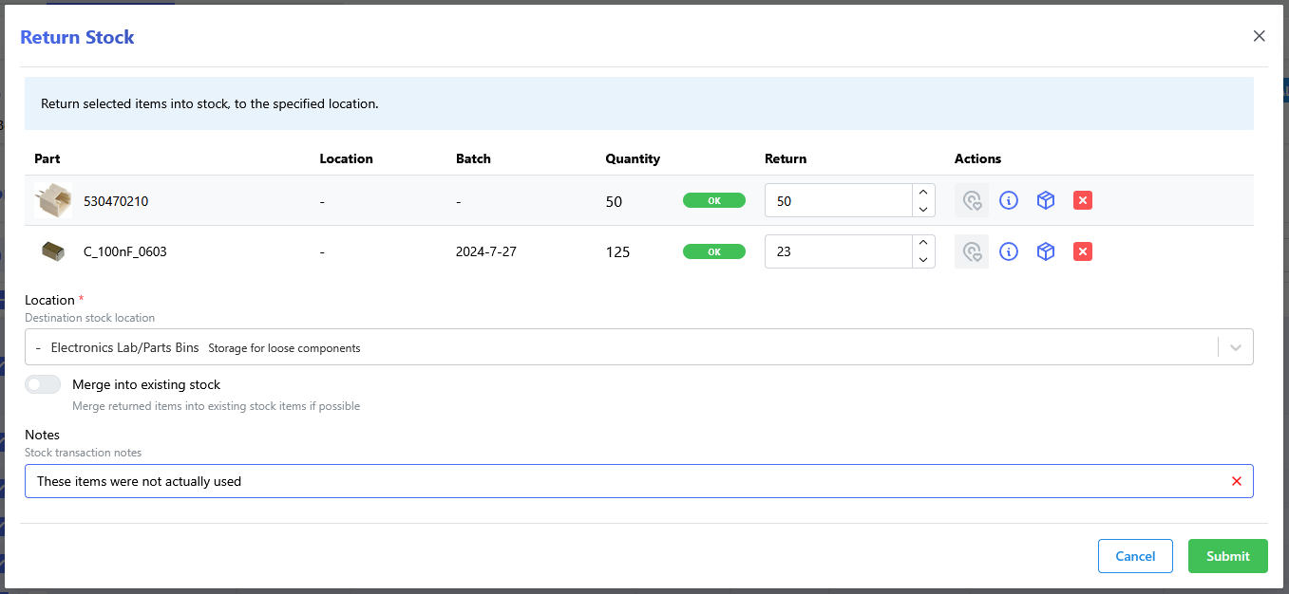Remove 530470210 row with red X

click(1082, 200)
